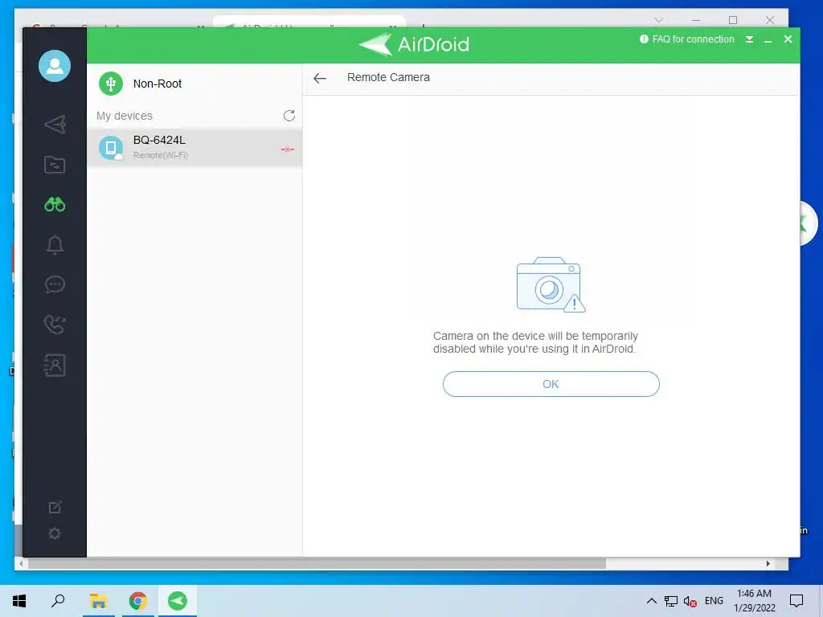Open the Notifications bell icon
The height and width of the screenshot is (617, 823).
[x=55, y=244]
